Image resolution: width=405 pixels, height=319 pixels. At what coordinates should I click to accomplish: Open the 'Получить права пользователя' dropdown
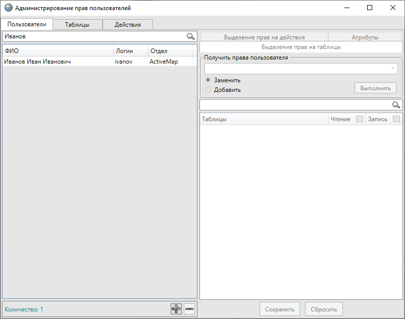[x=301, y=69]
